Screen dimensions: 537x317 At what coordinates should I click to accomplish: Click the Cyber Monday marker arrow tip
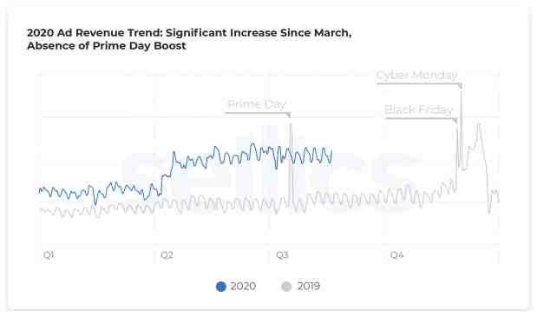point(461,86)
